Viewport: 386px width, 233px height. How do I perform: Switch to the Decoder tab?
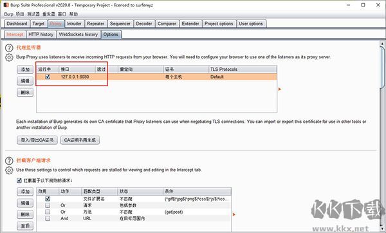click(x=144, y=24)
